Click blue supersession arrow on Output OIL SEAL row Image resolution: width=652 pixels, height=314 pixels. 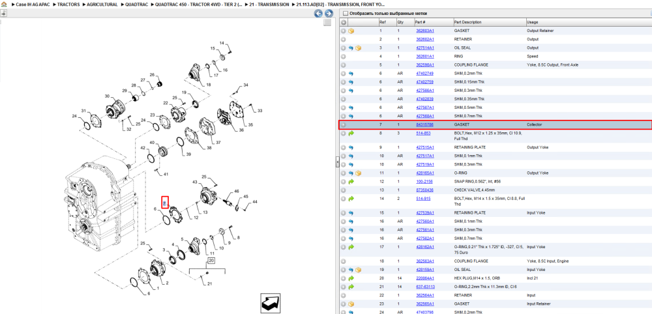[x=351, y=48]
